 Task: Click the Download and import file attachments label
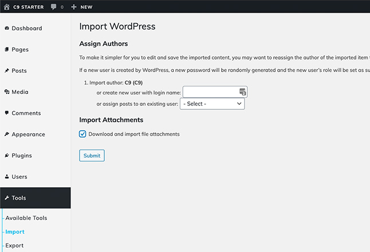(134, 134)
